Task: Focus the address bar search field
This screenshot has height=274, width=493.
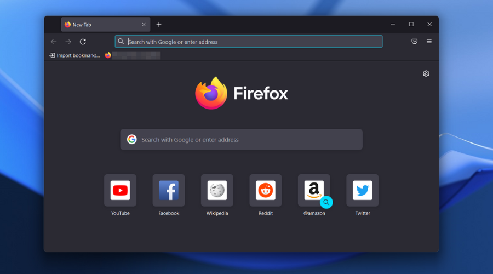Action: [x=249, y=42]
